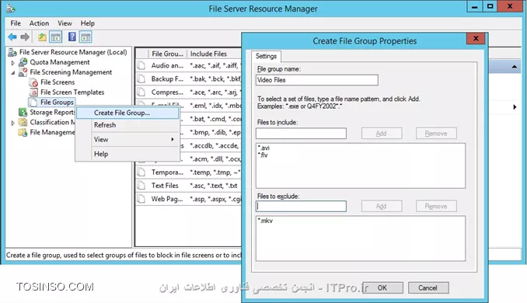
Task: Click the Text Files group row icon
Action: coord(141,186)
